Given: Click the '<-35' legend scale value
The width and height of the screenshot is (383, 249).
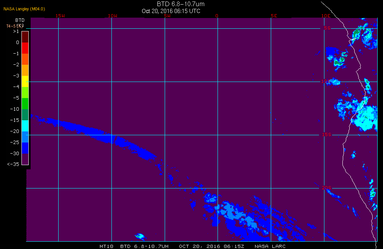Looking at the screenshot, I should coord(13,164).
